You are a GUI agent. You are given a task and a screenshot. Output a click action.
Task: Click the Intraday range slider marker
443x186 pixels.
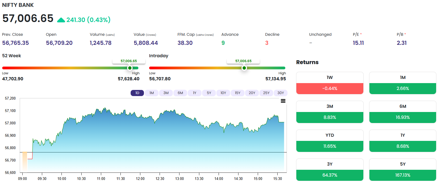(244, 68)
